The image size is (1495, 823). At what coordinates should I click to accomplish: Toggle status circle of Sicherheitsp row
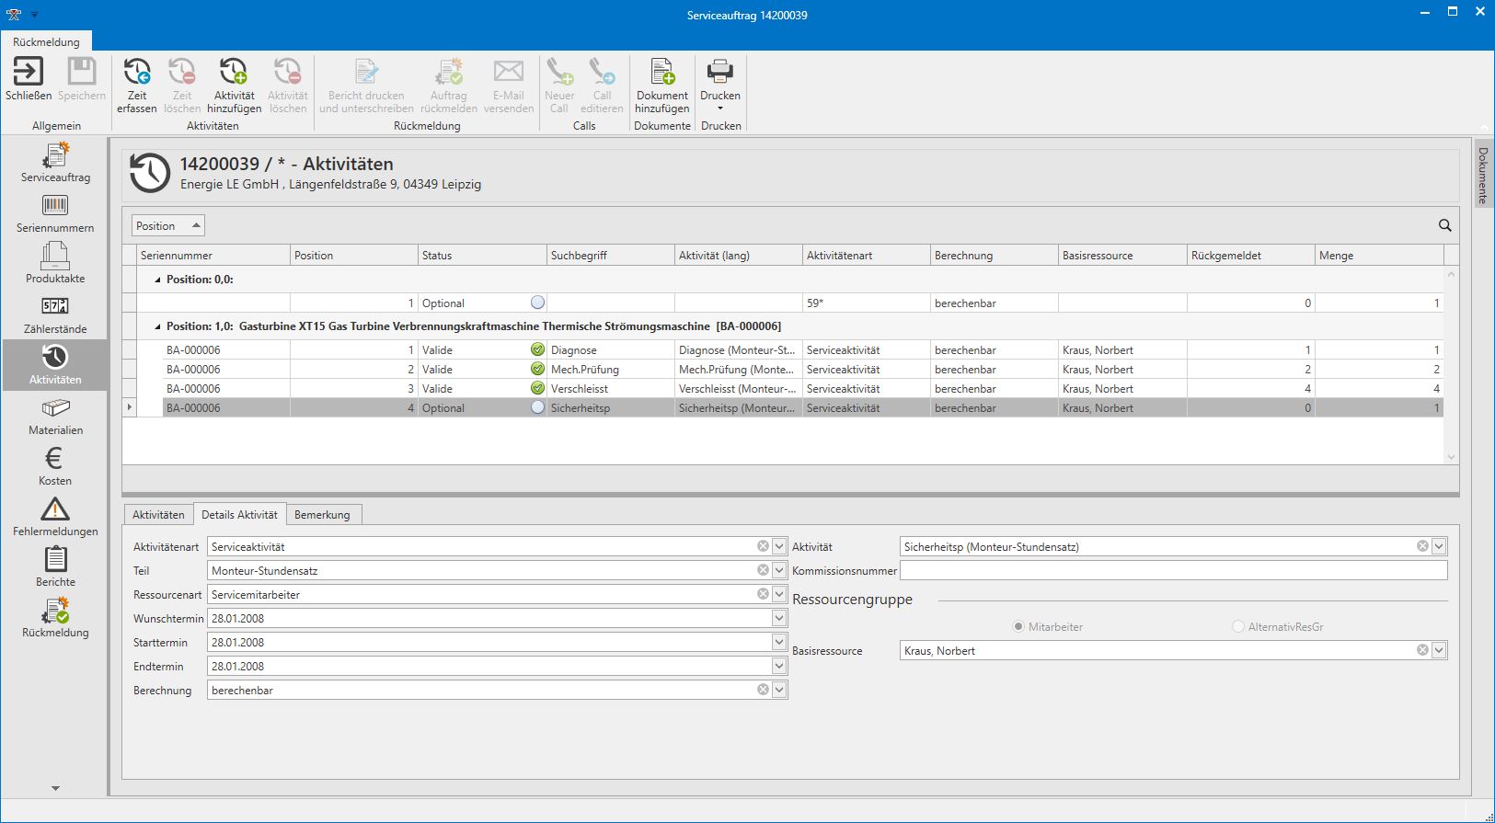pos(538,407)
